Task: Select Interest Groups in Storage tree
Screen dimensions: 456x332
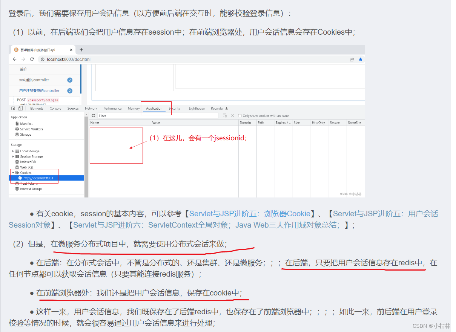Action: tap(31, 189)
